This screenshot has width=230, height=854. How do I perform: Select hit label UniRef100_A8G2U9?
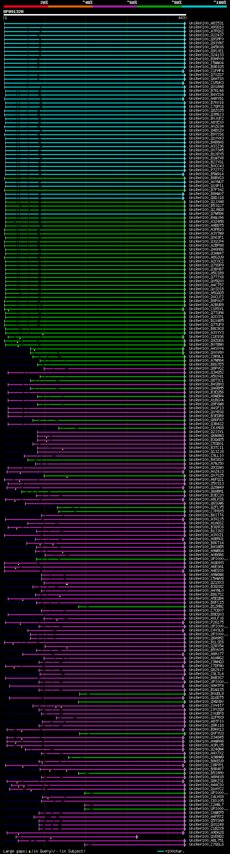pos(206,257)
